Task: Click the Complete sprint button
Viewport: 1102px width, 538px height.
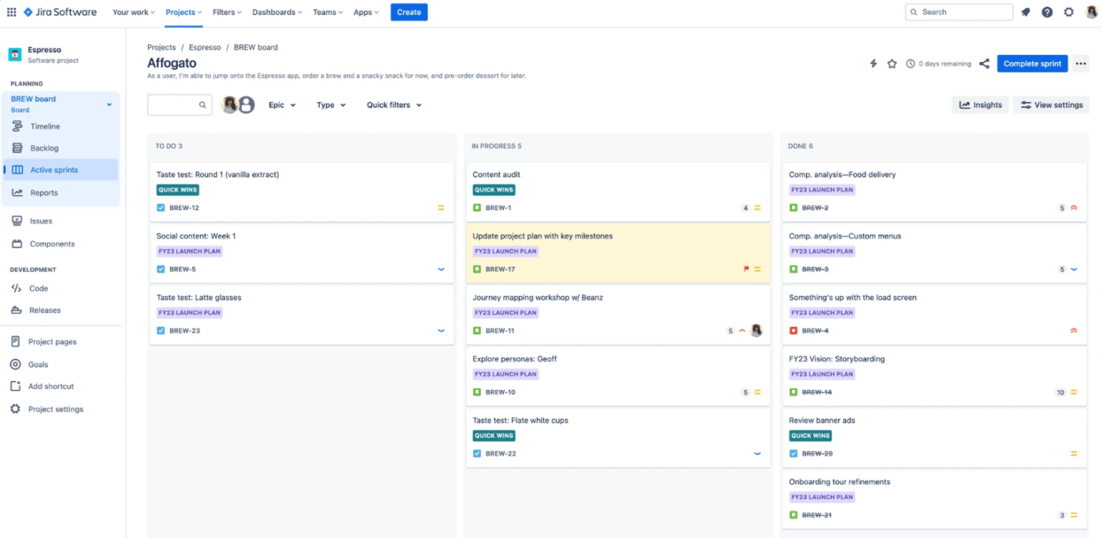Action: point(1032,64)
